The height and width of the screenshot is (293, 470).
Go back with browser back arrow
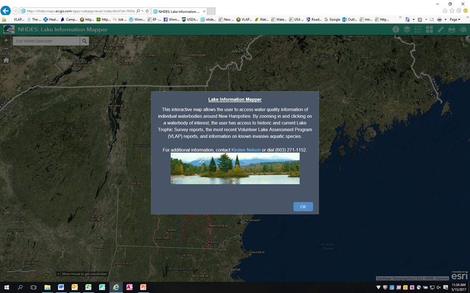[5, 11]
